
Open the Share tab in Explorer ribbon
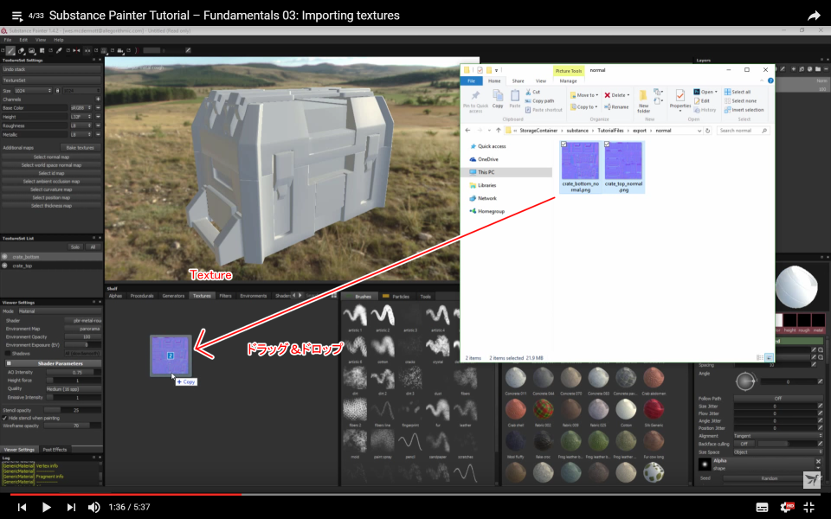518,81
